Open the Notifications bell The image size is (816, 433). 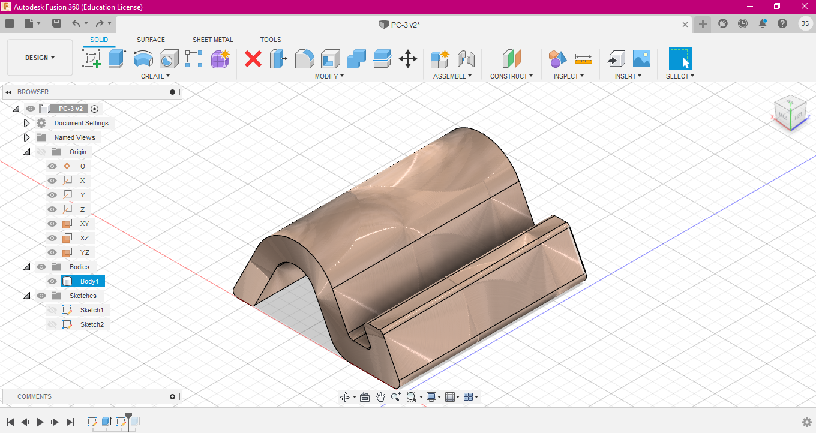(x=763, y=23)
